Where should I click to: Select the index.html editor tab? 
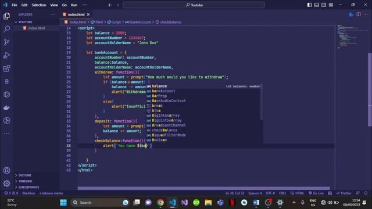click(x=76, y=15)
